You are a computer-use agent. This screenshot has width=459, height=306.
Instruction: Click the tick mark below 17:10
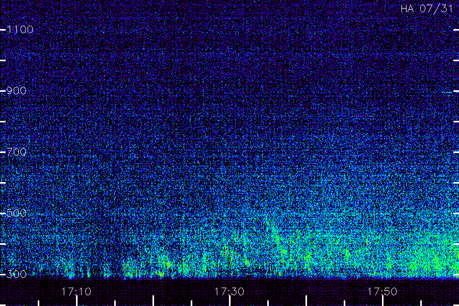pyautogui.click(x=76, y=301)
